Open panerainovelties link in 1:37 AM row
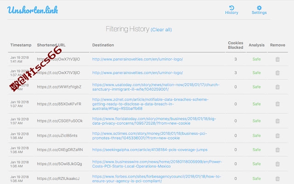 coord(137,73)
